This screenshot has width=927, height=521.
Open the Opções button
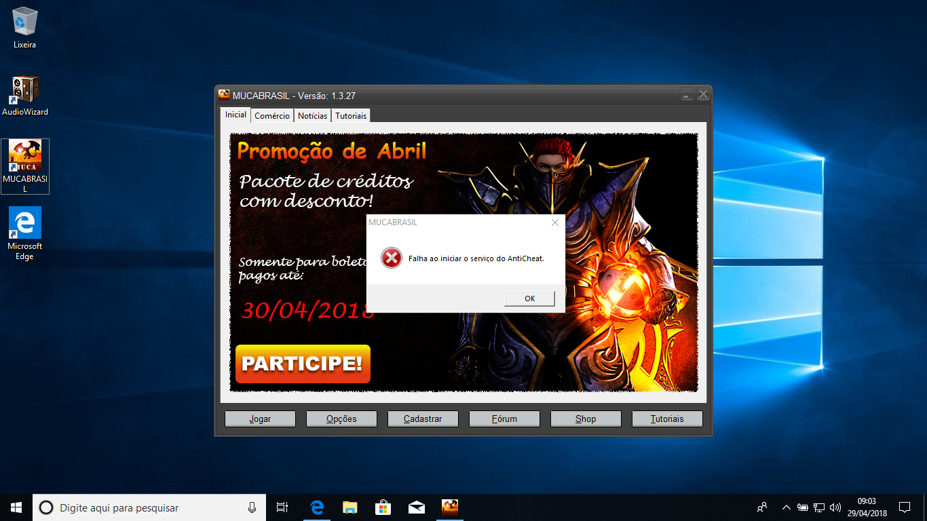click(x=341, y=419)
